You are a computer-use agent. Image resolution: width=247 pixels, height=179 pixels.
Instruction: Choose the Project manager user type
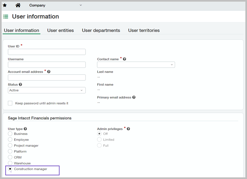10,145
